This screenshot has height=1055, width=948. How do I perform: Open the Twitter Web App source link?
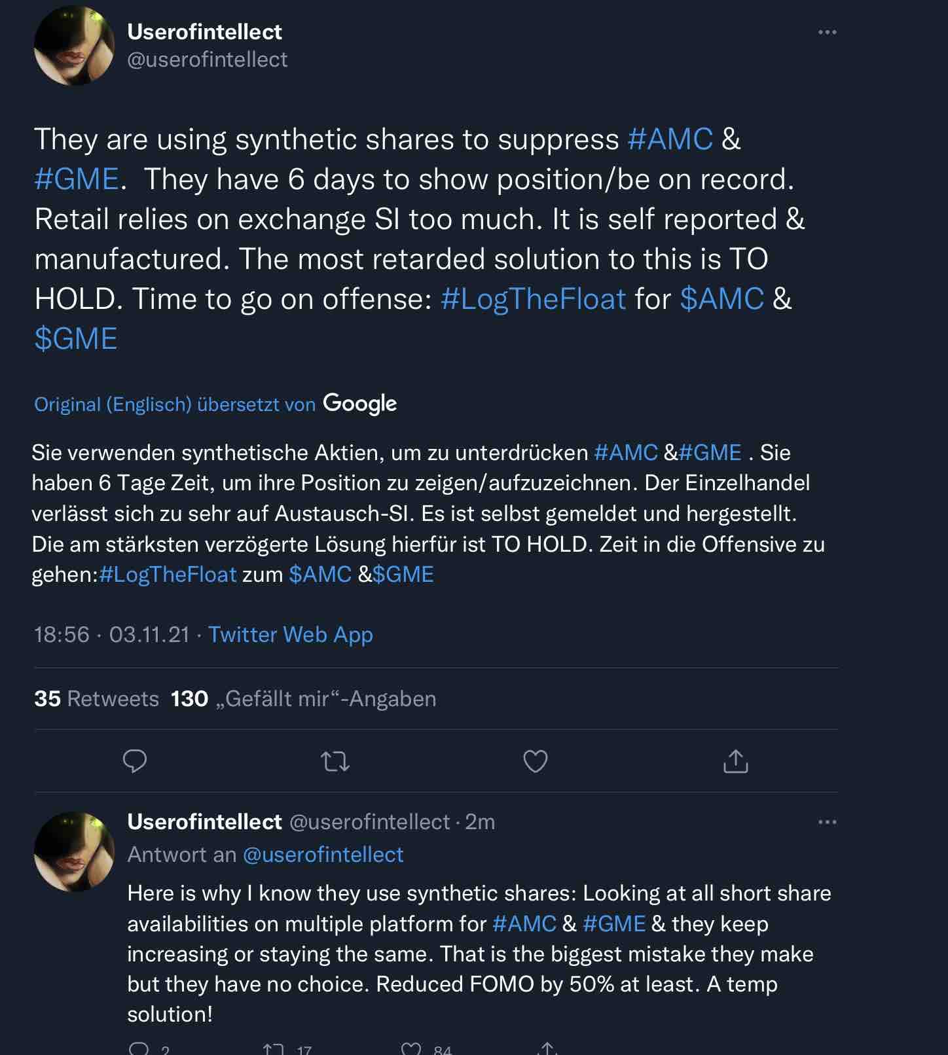point(290,634)
